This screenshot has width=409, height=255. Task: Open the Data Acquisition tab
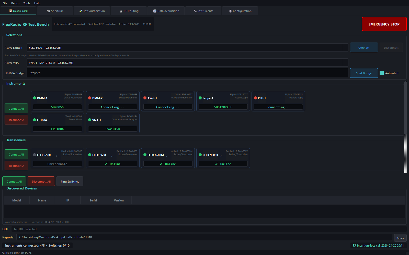(166, 11)
